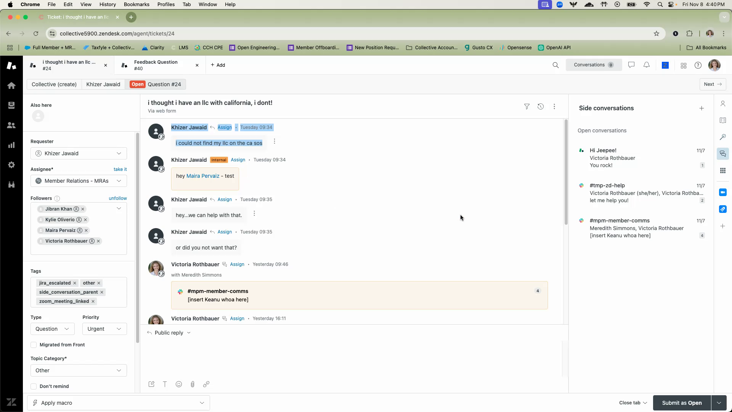Add a new side conversation with plus

click(701, 108)
